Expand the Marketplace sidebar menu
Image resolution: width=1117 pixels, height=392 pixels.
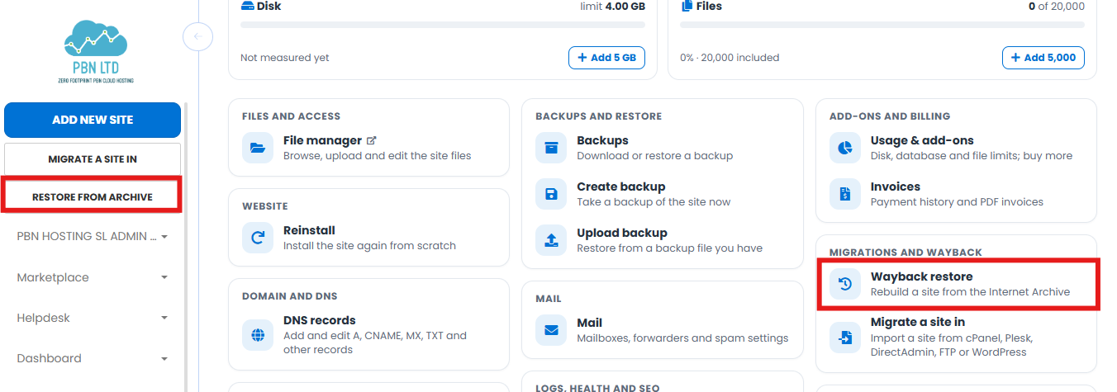click(x=93, y=277)
